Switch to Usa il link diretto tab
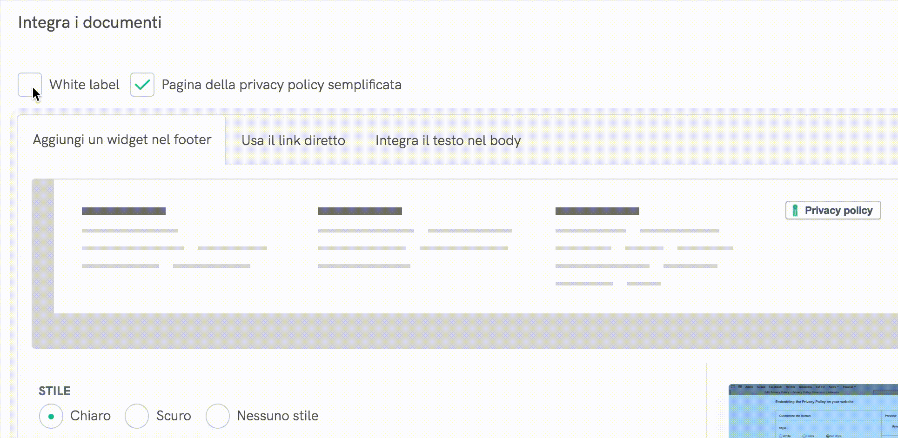This screenshot has height=438, width=898. click(x=293, y=140)
